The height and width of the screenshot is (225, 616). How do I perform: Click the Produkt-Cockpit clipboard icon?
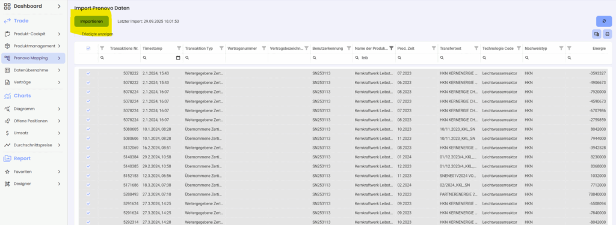(7, 34)
